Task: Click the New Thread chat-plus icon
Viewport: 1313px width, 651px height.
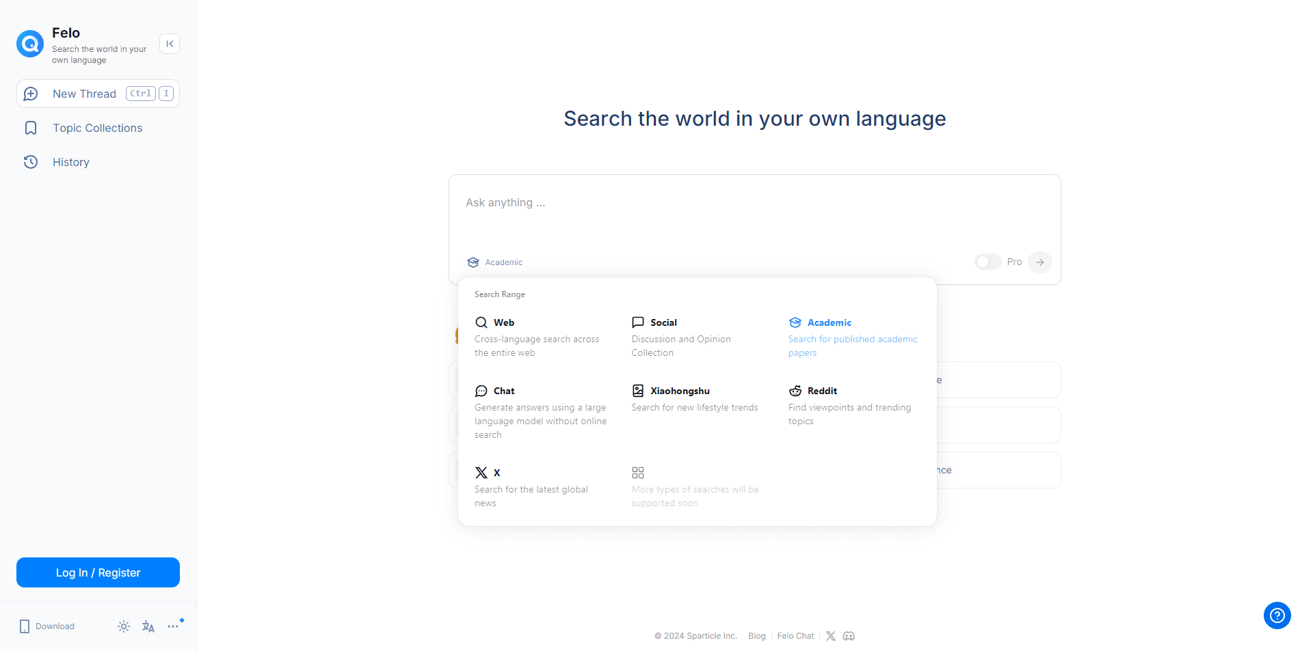Action: point(31,94)
